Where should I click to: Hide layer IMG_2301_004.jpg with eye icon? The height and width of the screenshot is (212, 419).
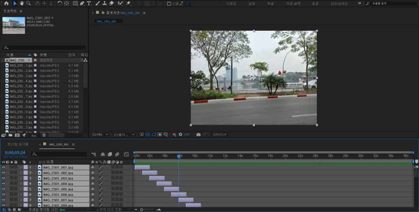click(x=3, y=184)
